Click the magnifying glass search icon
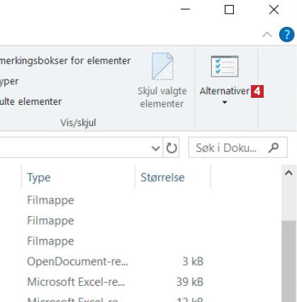 (x=274, y=148)
